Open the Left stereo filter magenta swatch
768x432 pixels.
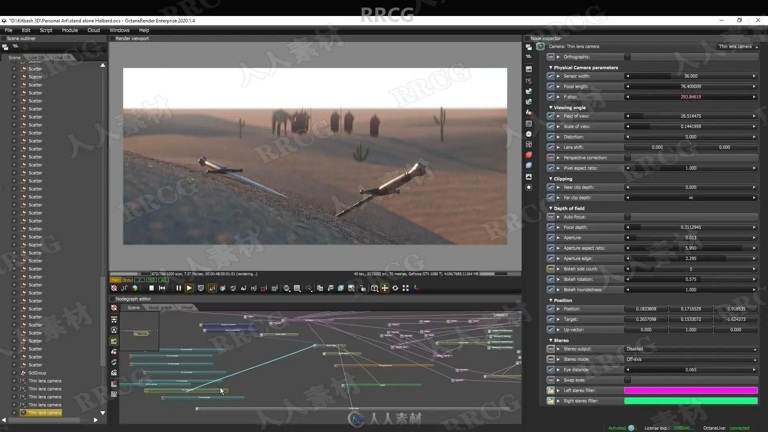point(690,390)
